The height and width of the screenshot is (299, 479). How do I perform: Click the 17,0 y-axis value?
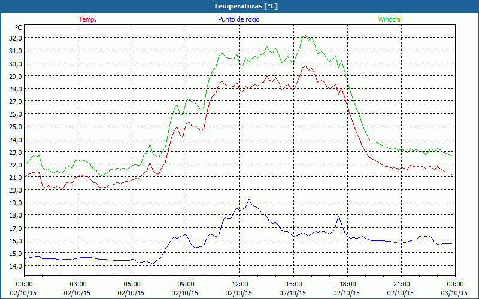click(x=16, y=228)
